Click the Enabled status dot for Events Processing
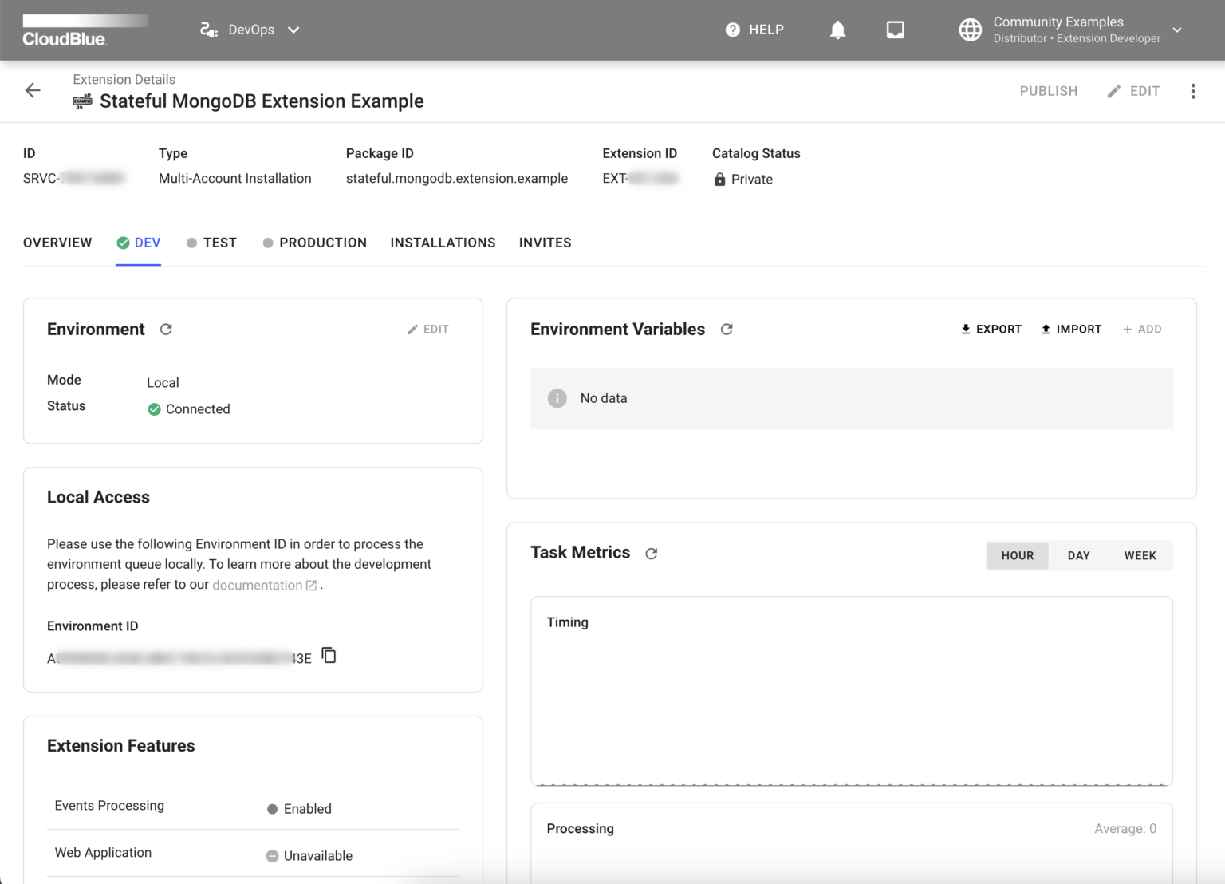The height and width of the screenshot is (884, 1225). [272, 809]
